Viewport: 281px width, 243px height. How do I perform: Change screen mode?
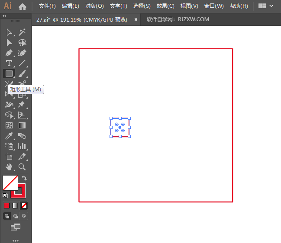[x=16, y=227]
